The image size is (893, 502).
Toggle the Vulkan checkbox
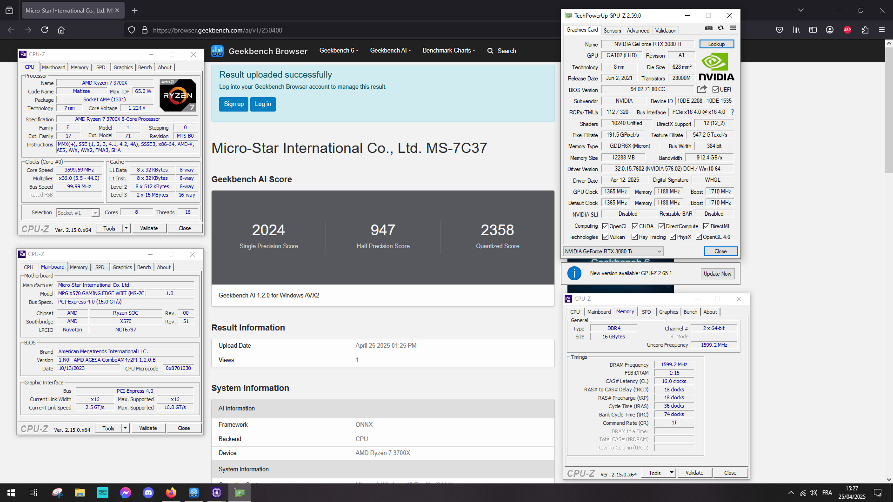[605, 237]
